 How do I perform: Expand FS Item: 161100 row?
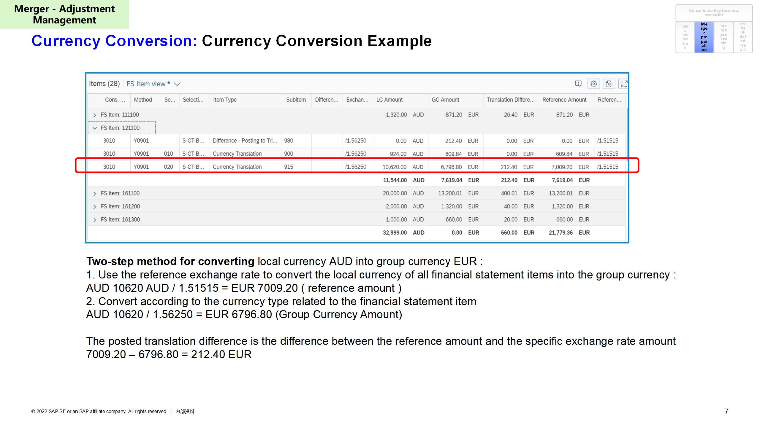(x=94, y=194)
